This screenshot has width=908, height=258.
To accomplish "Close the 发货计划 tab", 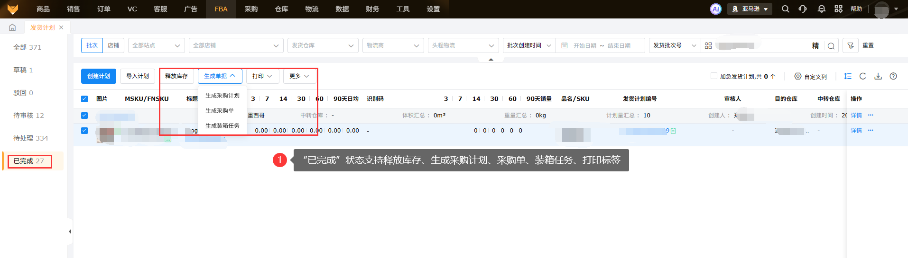I will tap(61, 27).
